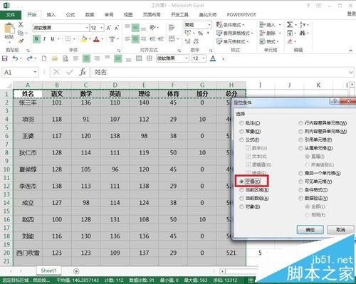The width and height of the screenshot is (356, 284).
Task: Click the Merge and Center icon
Action: [172, 38]
